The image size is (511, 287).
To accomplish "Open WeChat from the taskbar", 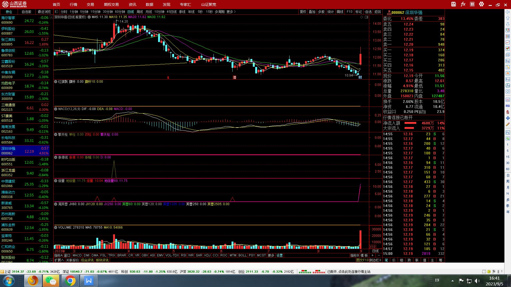I will coord(51,281).
